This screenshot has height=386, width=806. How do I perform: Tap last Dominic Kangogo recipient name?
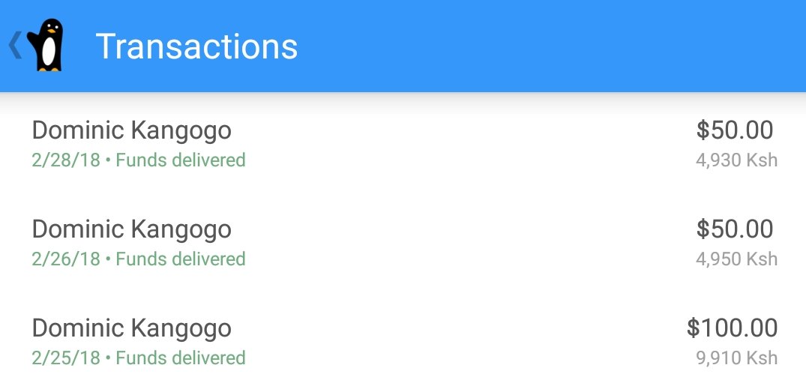(x=132, y=328)
